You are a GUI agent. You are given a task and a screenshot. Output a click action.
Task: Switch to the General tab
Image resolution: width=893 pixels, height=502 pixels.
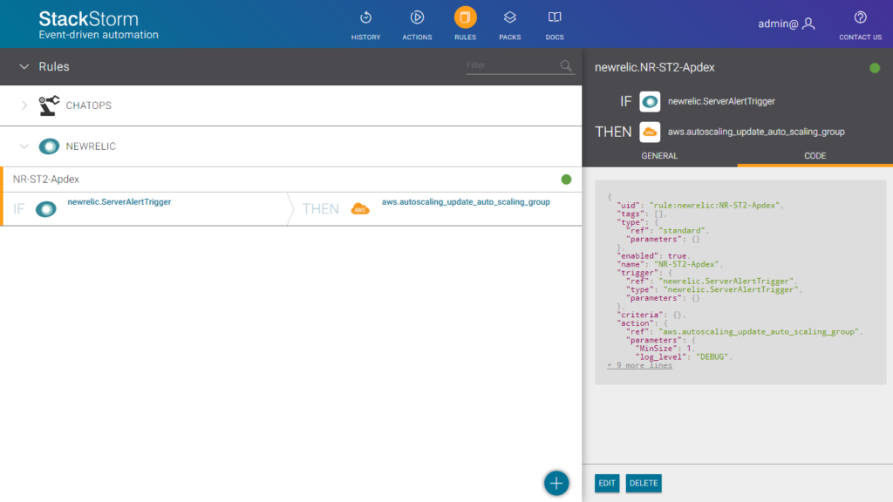[659, 156]
